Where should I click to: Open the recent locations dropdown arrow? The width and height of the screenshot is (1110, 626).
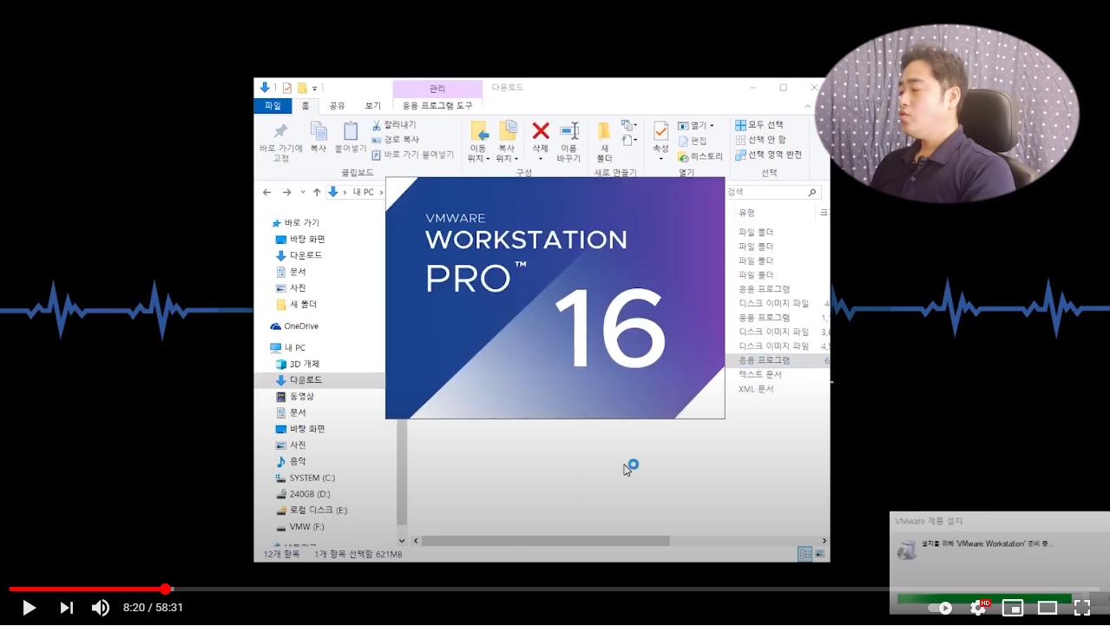[303, 192]
